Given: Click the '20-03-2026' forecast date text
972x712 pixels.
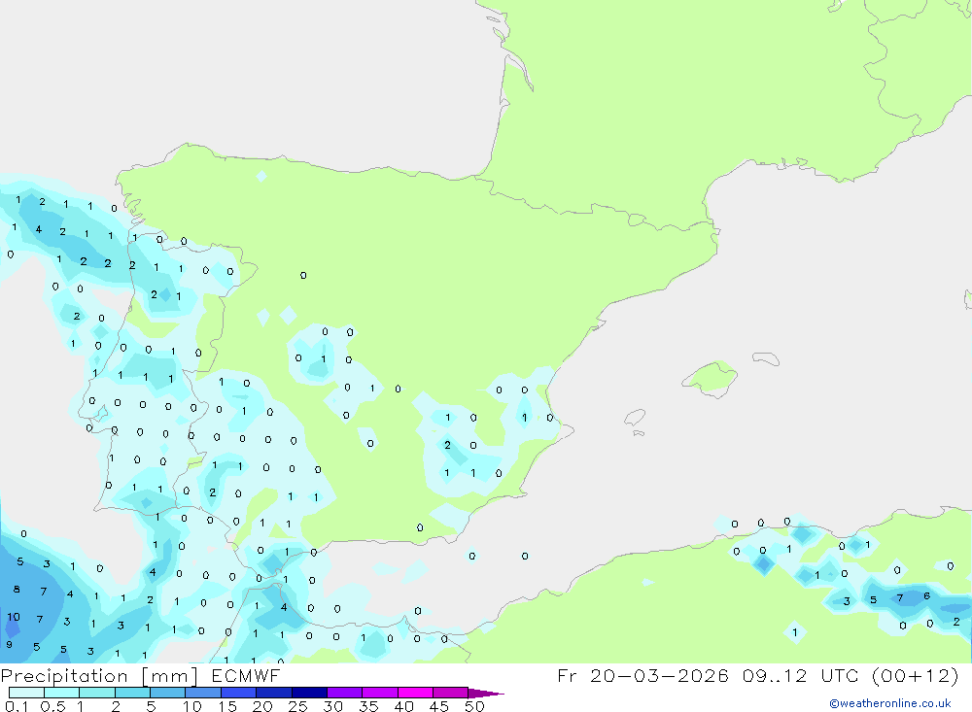Looking at the screenshot, I should click(659, 675).
